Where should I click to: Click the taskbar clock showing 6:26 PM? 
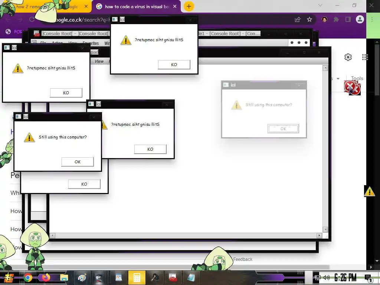345,278
